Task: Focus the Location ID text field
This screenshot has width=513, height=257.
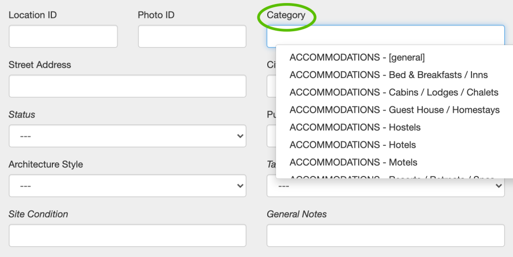Action: coord(63,36)
